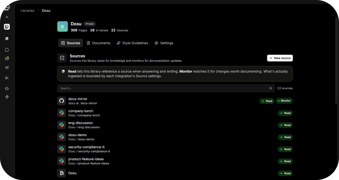Open the product-feature-ideas source name
The width and height of the screenshot is (339, 180).
[x=86, y=159]
